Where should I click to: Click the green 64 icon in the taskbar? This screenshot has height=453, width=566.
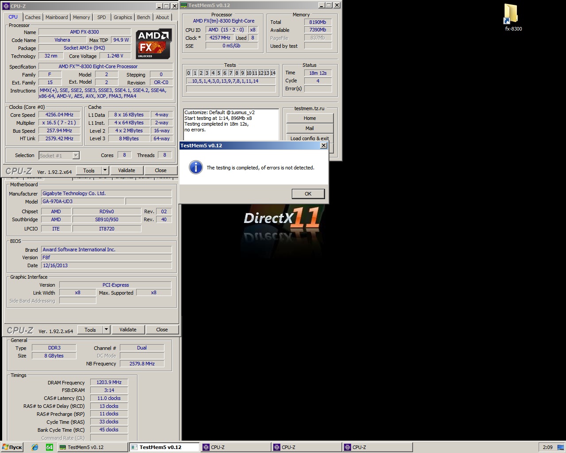click(x=50, y=447)
